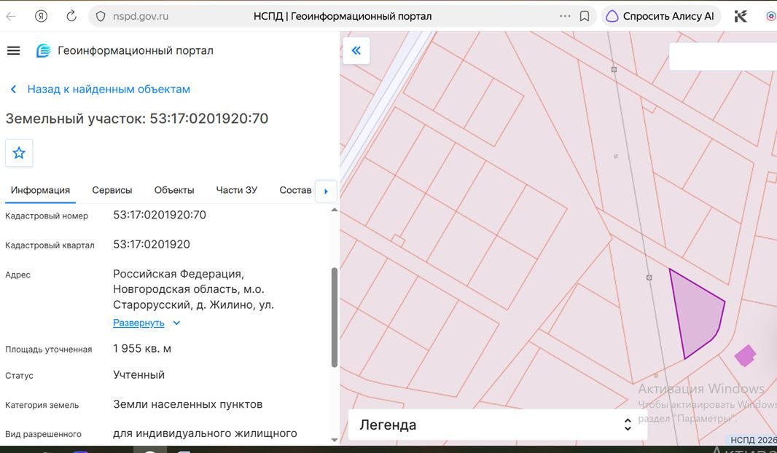The image size is (777, 453).
Task: Click the Площадь уточненная label
Action: (x=49, y=350)
